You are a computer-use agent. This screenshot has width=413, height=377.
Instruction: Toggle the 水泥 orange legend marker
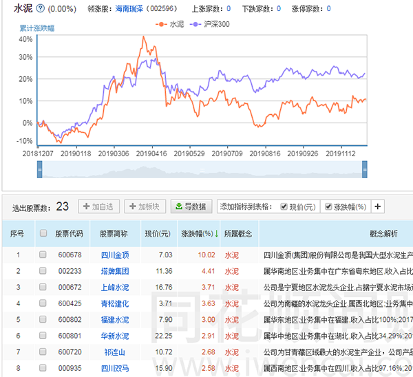pyautogui.click(x=159, y=24)
